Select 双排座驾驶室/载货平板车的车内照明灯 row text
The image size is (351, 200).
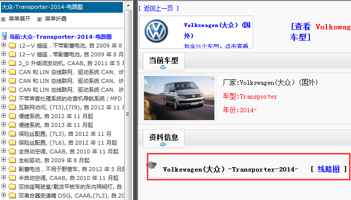tap(70, 187)
